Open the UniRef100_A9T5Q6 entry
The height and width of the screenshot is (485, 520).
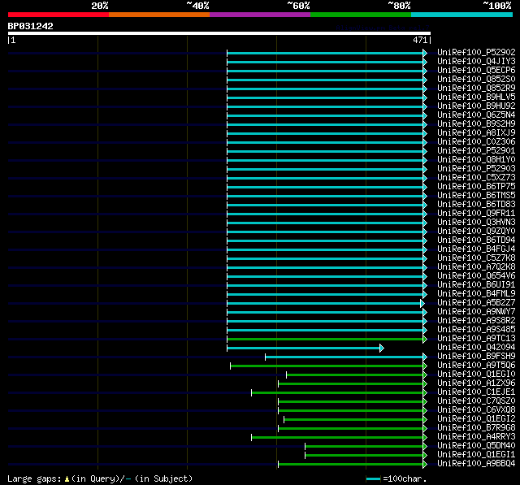click(x=476, y=366)
